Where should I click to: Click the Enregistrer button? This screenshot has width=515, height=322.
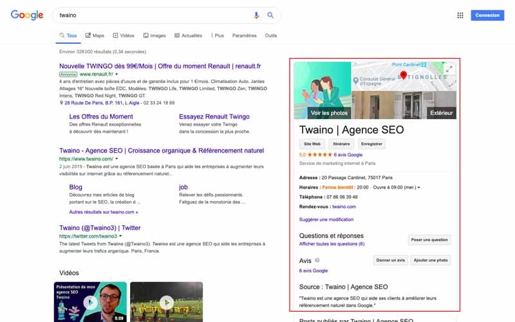371,144
